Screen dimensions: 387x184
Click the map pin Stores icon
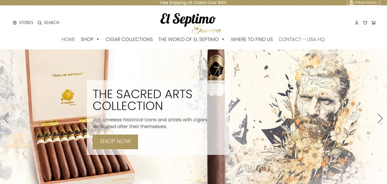pyautogui.click(x=15, y=23)
